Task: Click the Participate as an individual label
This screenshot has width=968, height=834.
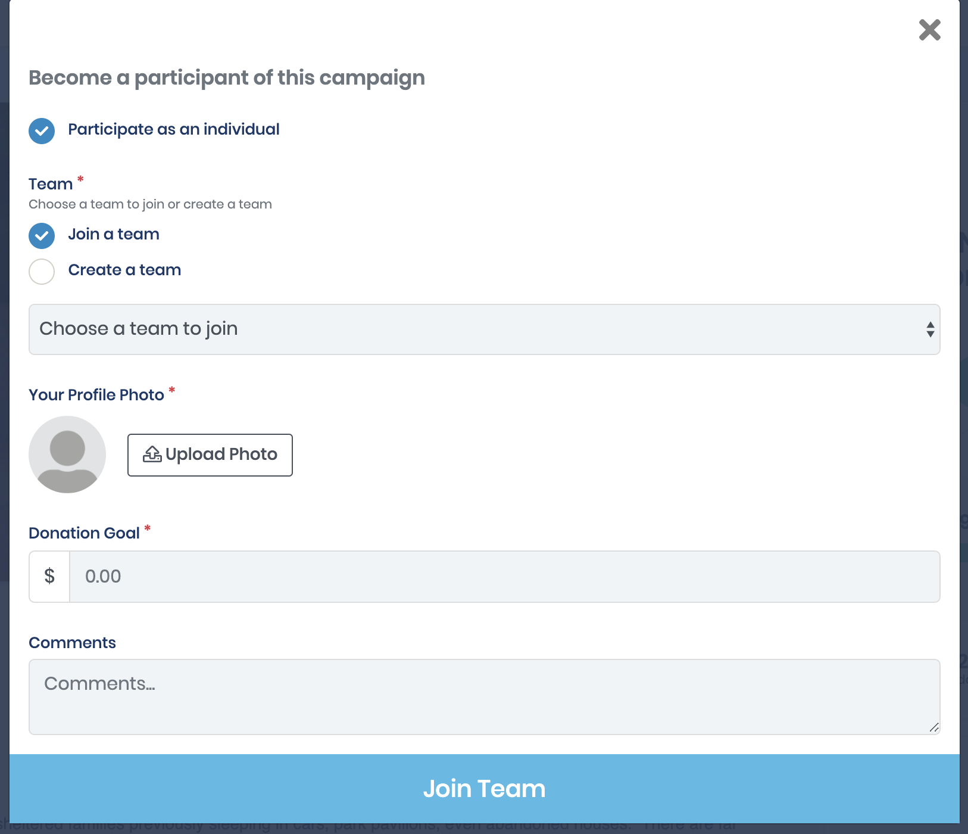Action: pyautogui.click(x=174, y=129)
